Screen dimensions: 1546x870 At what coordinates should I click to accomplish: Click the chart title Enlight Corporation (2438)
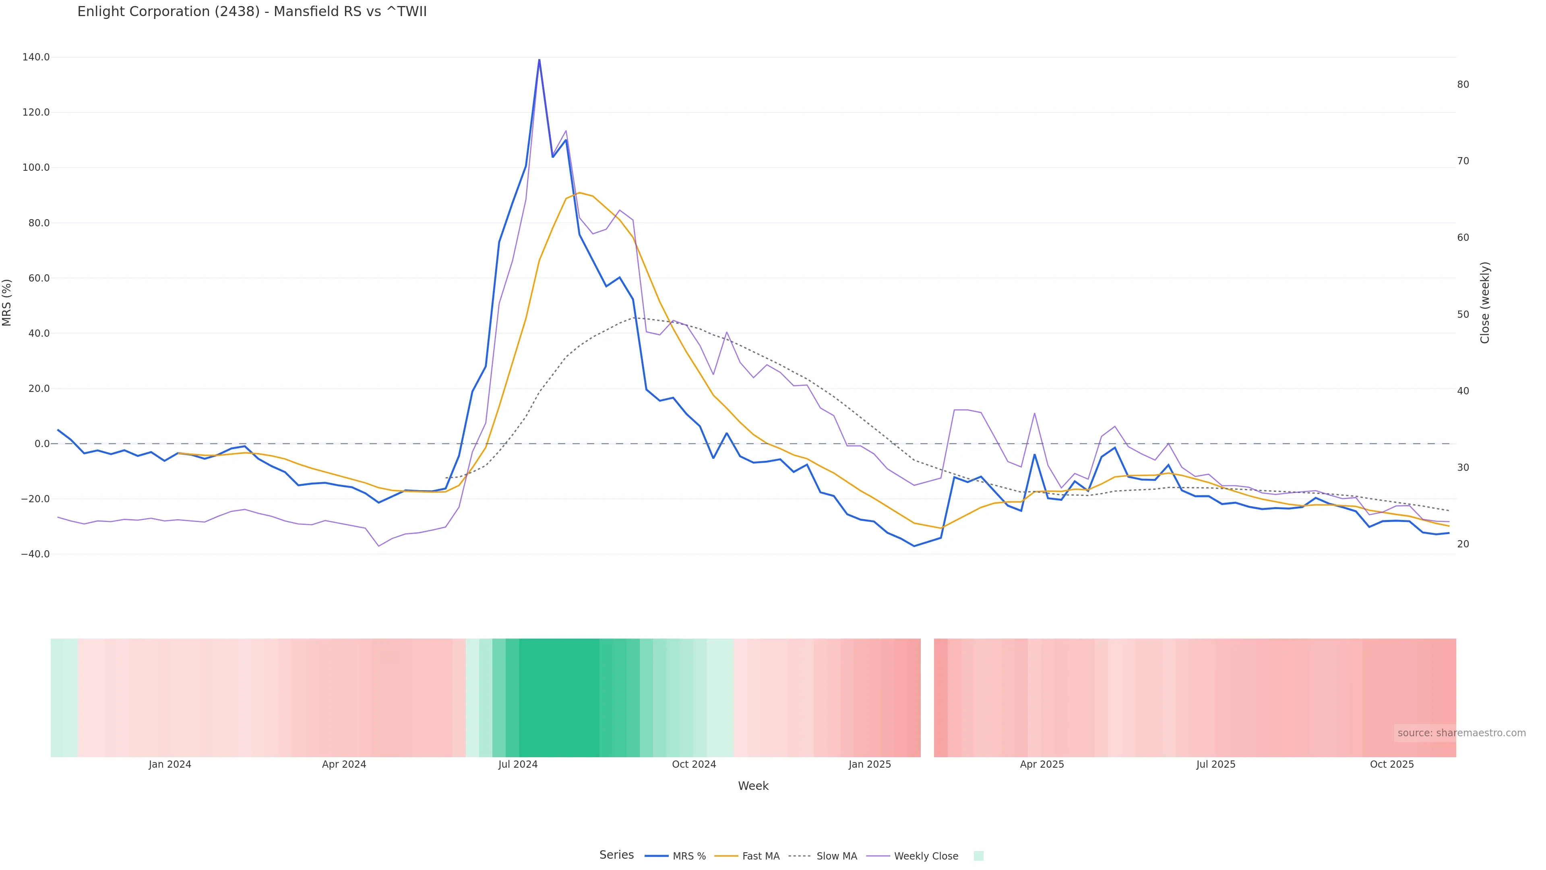[x=252, y=11]
